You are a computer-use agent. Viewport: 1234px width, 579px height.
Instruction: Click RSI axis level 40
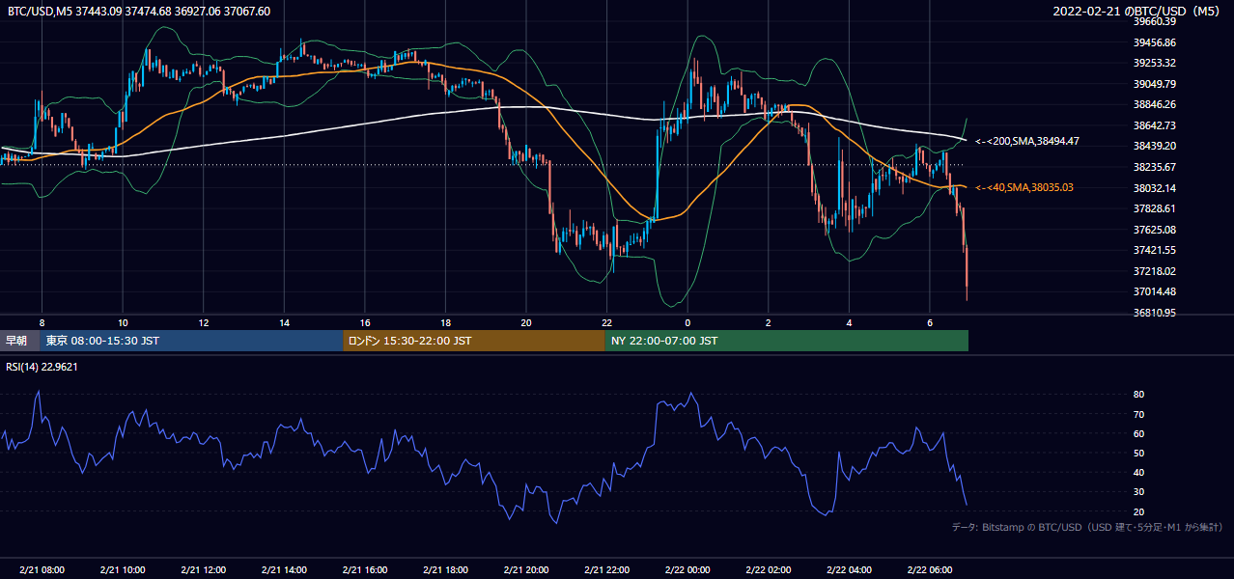click(x=1138, y=473)
